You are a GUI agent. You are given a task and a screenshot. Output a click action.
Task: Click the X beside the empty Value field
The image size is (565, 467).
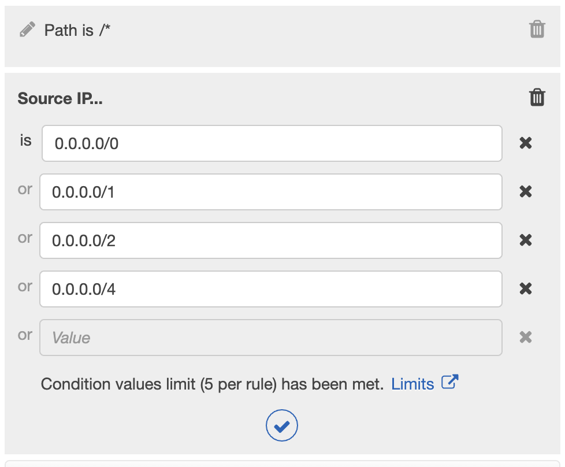click(525, 338)
